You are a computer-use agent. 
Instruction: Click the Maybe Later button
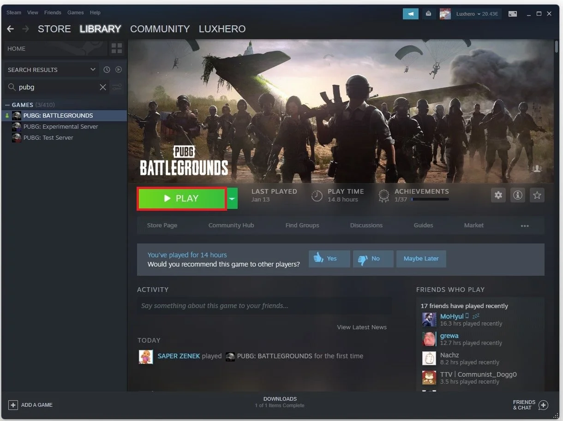pos(421,259)
